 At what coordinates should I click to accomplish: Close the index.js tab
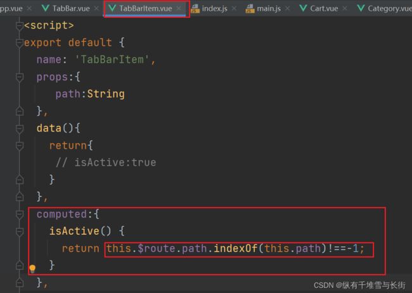click(x=234, y=8)
